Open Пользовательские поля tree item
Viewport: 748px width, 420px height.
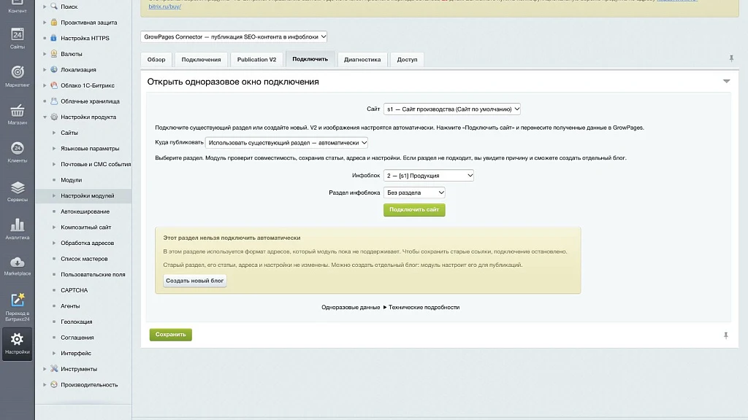[x=93, y=274]
